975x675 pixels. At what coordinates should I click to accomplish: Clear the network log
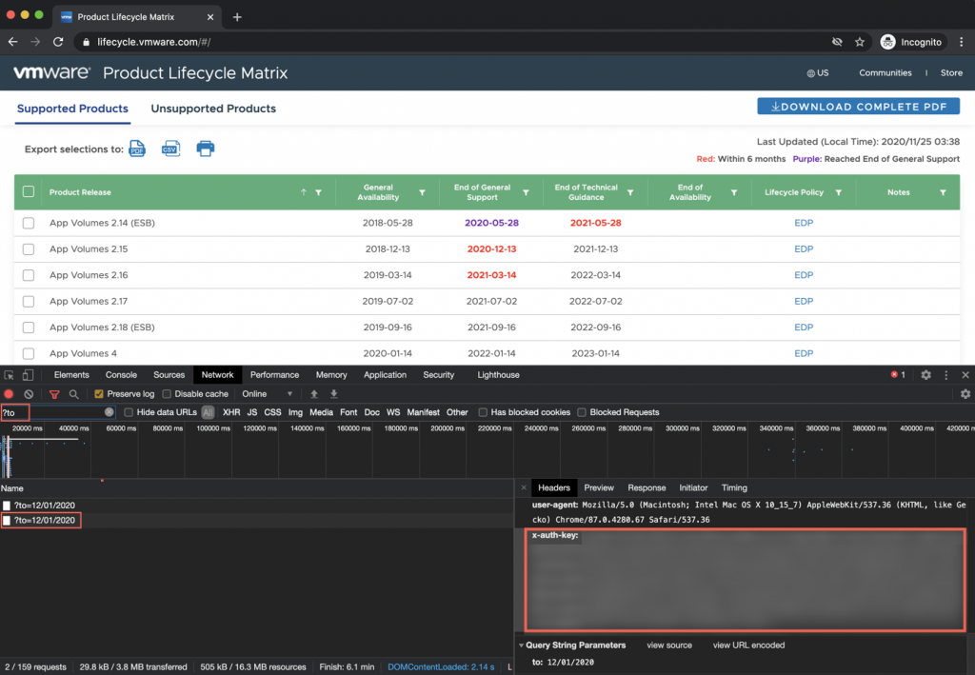pos(29,394)
